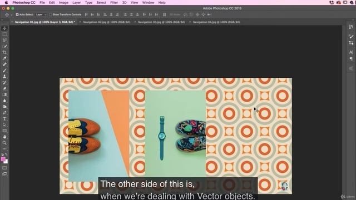The width and height of the screenshot is (356, 200).
Task: Click the background white color swatch
Action: point(7,162)
